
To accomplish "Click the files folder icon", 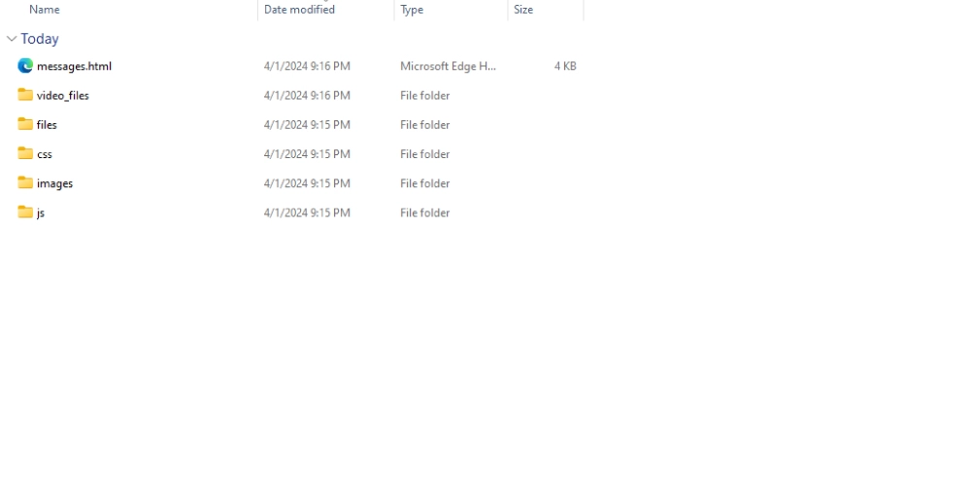I will [x=25, y=124].
